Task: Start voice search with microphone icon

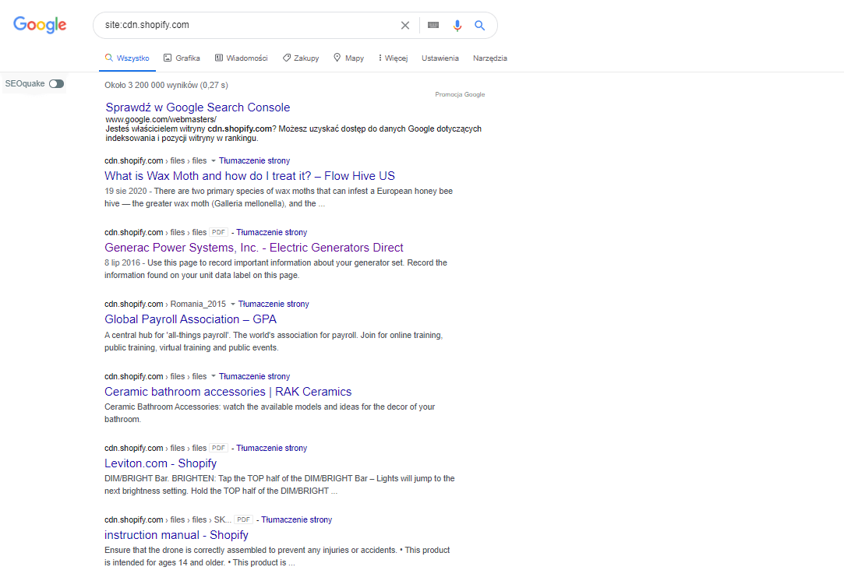Action: click(x=457, y=25)
